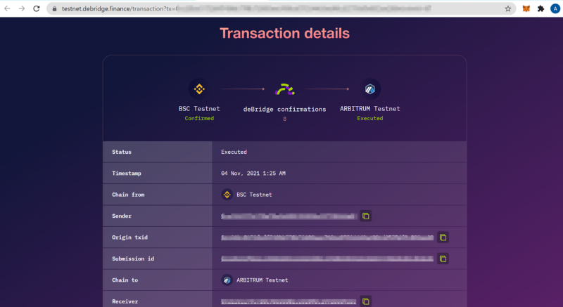The height and width of the screenshot is (307, 563).
Task: Bookmark this page with the star icon
Action: (507, 8)
